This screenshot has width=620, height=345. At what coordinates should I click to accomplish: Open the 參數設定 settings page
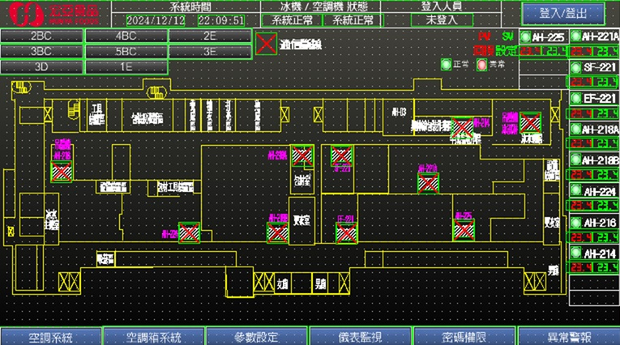pos(257,336)
